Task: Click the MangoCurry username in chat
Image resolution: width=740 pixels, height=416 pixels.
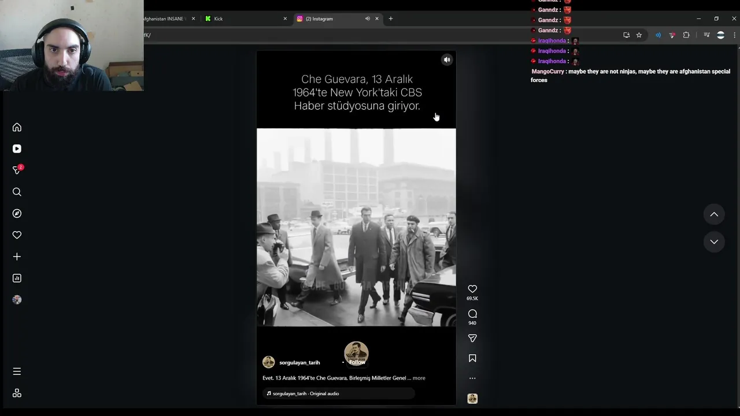Action: (x=547, y=72)
